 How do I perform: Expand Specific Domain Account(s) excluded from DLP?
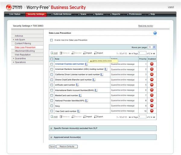tap(51, 128)
